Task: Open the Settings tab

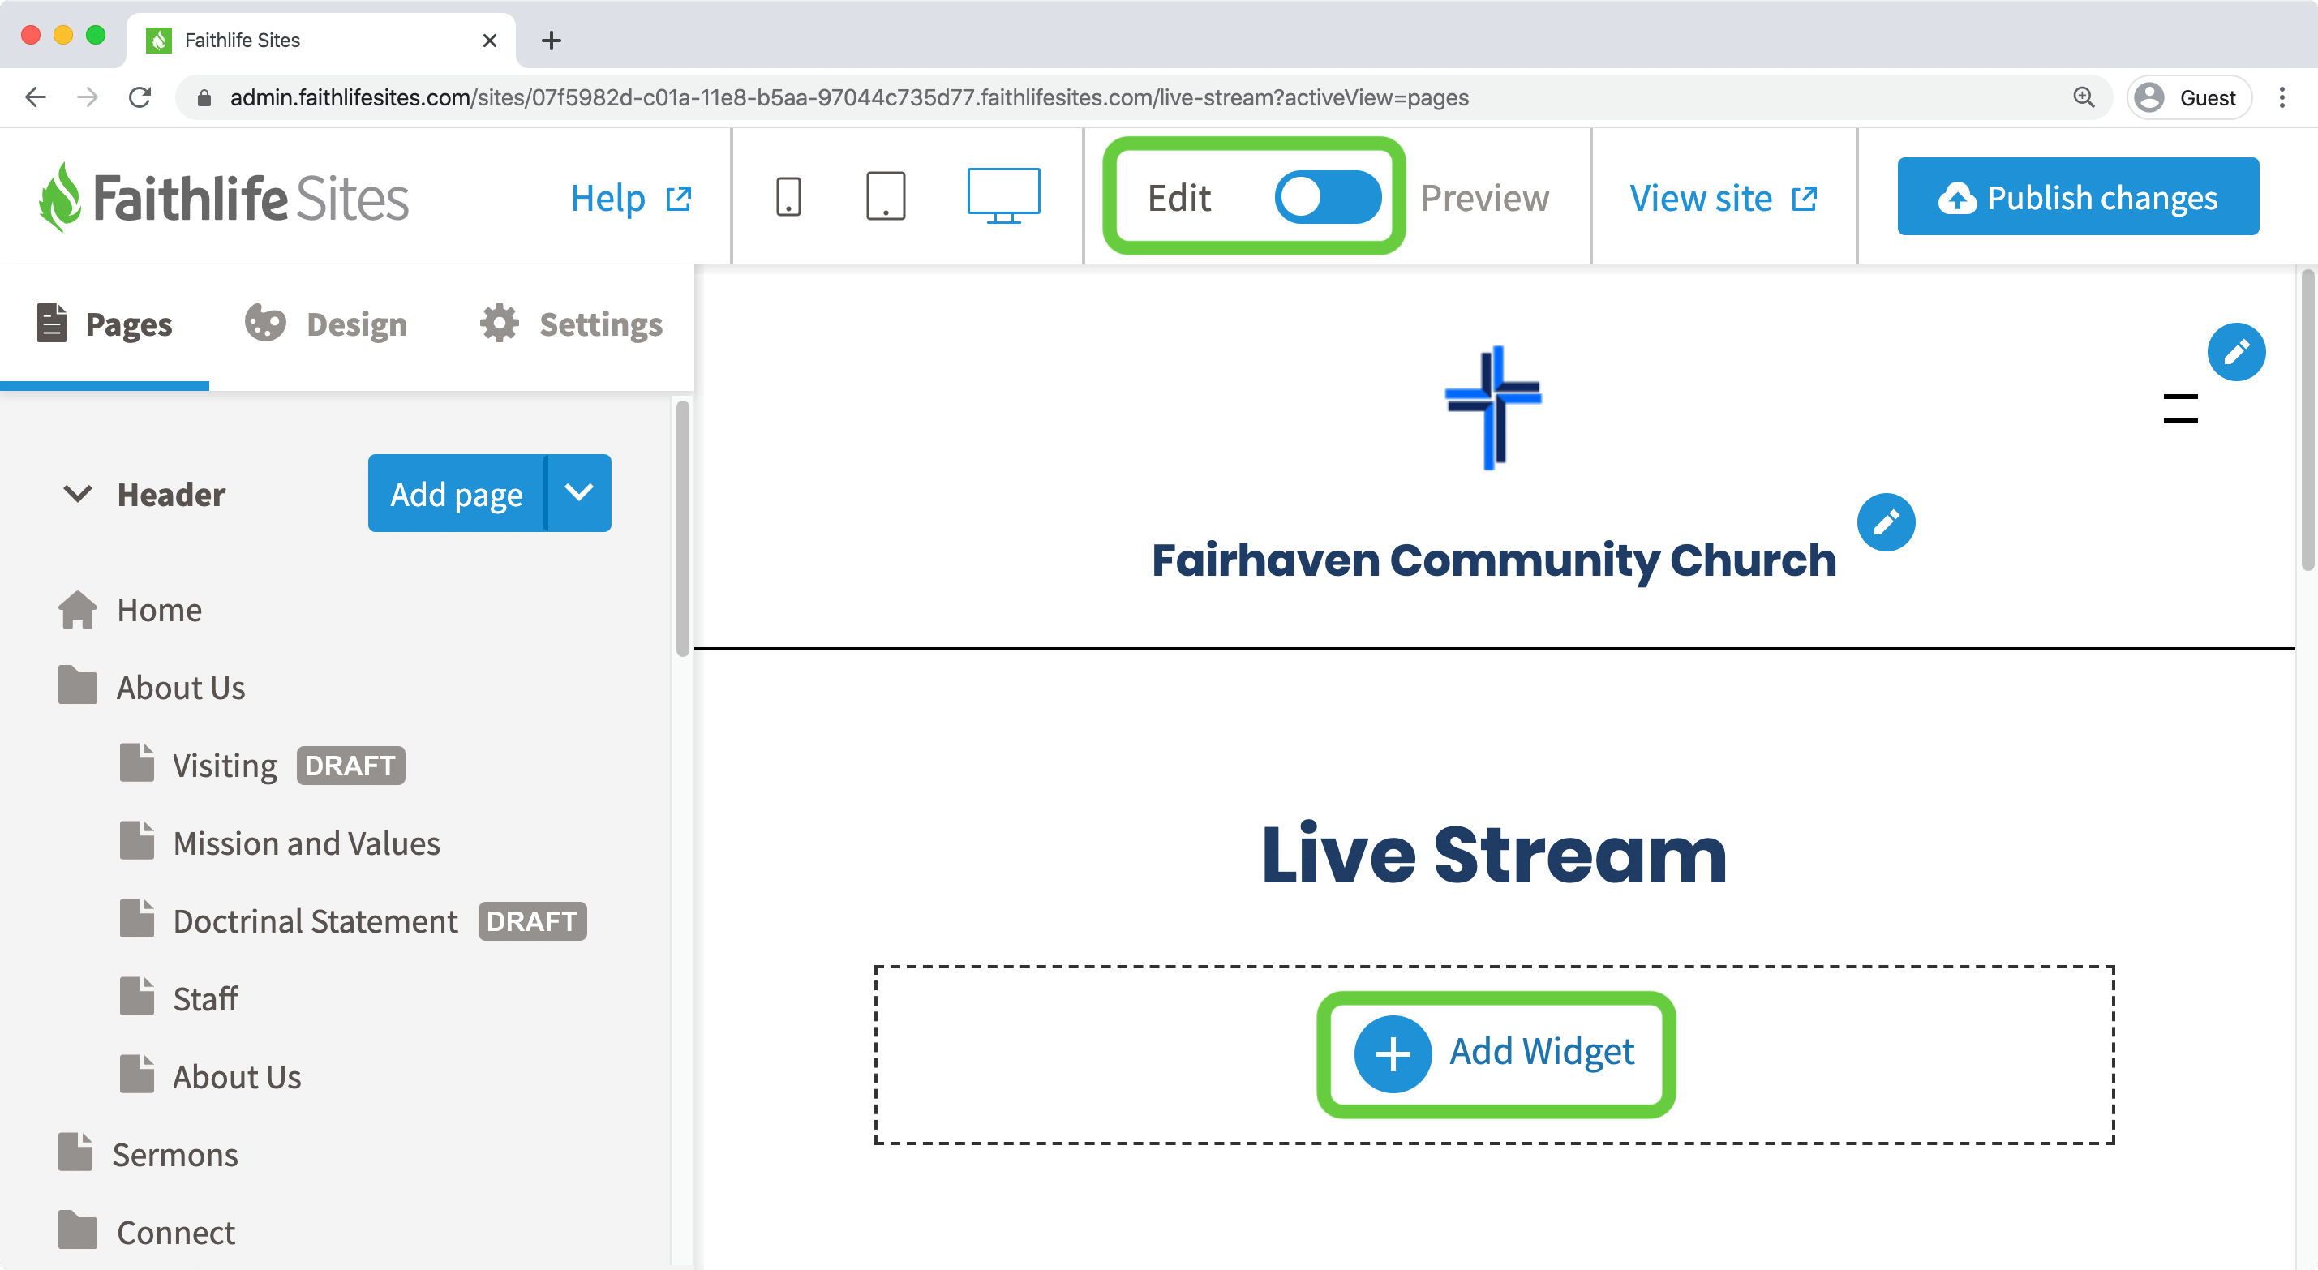Action: (x=570, y=324)
